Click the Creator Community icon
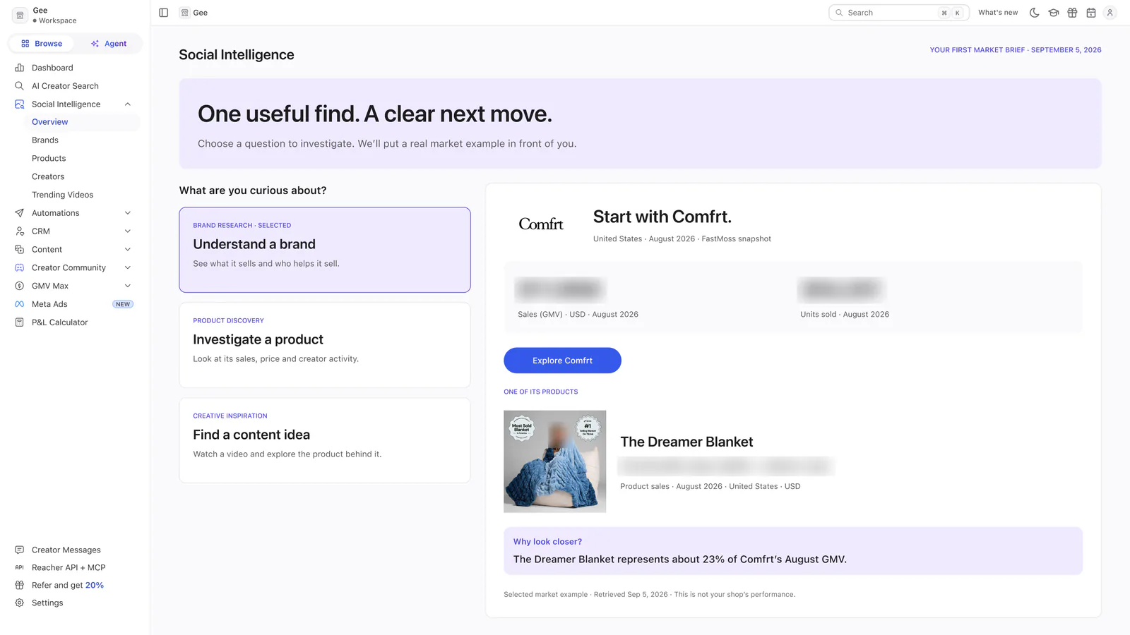 pyautogui.click(x=20, y=268)
